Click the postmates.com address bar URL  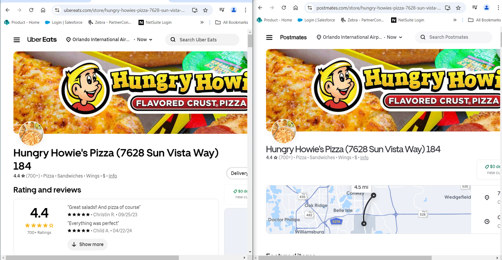tap(378, 8)
